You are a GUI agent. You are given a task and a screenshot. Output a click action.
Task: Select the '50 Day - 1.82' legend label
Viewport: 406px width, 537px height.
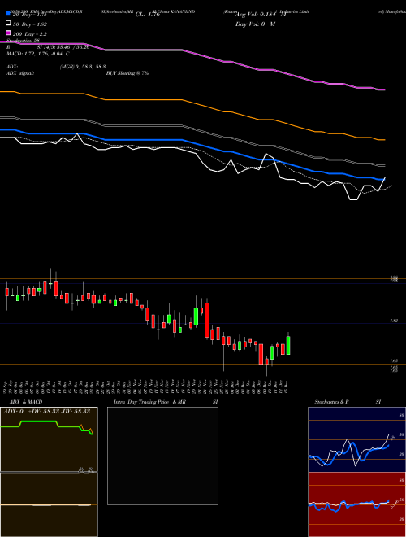(x=30, y=24)
